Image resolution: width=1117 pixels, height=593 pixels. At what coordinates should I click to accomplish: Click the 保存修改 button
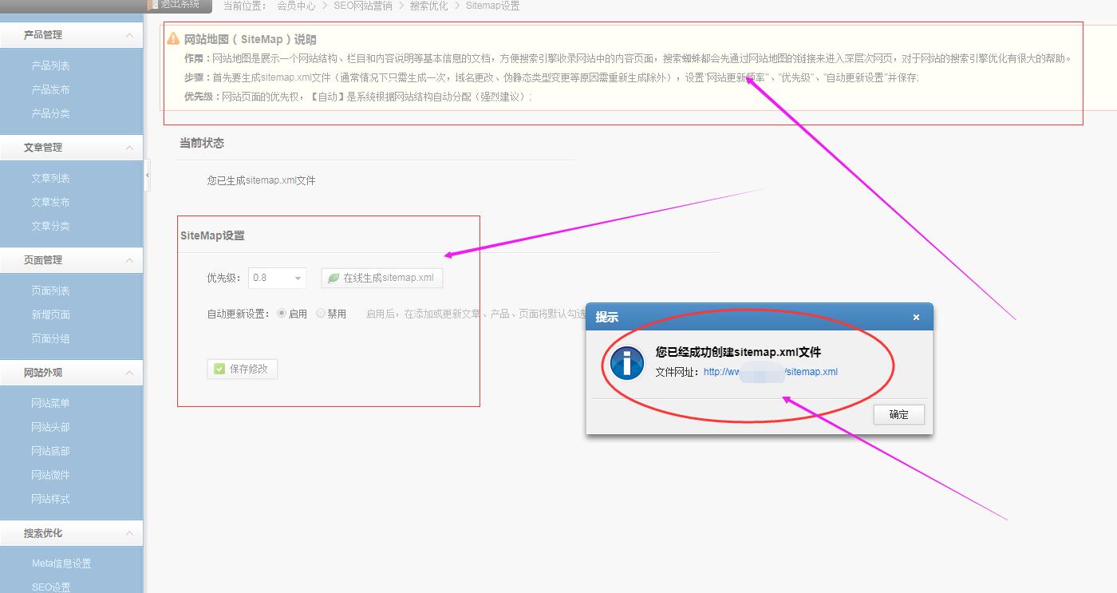(x=243, y=369)
